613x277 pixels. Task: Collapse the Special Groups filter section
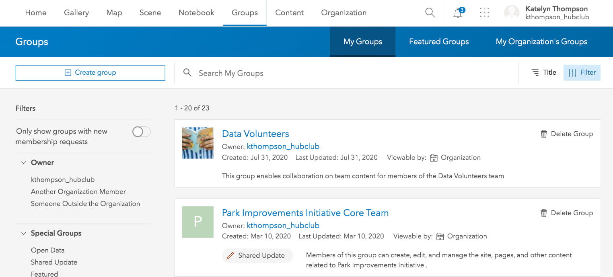(23, 233)
